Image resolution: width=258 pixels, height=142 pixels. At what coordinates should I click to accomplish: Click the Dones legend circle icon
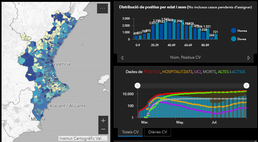click(x=234, y=39)
